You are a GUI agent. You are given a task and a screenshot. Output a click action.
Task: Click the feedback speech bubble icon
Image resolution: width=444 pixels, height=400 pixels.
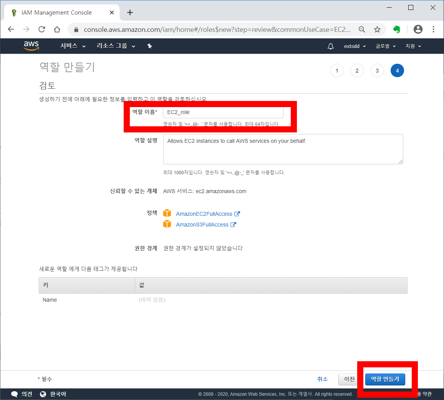click(x=15, y=394)
